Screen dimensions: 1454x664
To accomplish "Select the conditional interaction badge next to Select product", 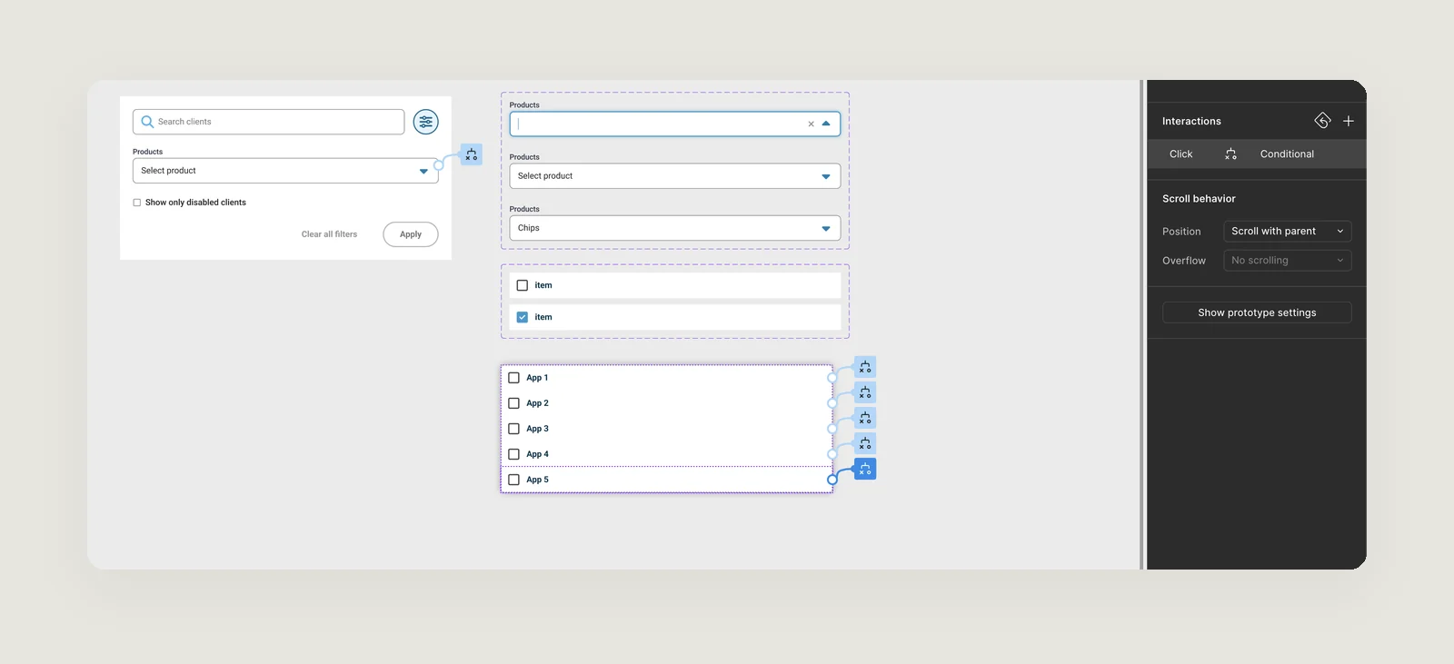I will pos(471,154).
